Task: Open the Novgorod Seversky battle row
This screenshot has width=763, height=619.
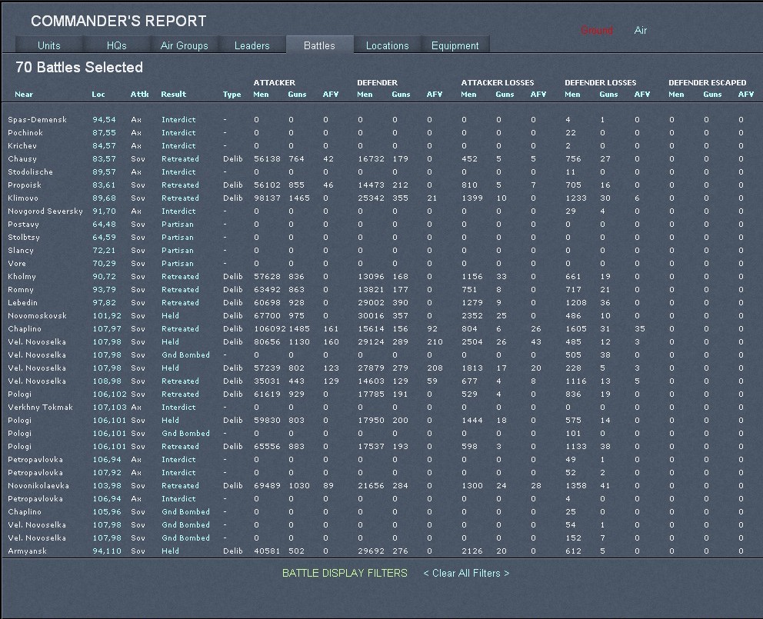Action: tap(45, 211)
